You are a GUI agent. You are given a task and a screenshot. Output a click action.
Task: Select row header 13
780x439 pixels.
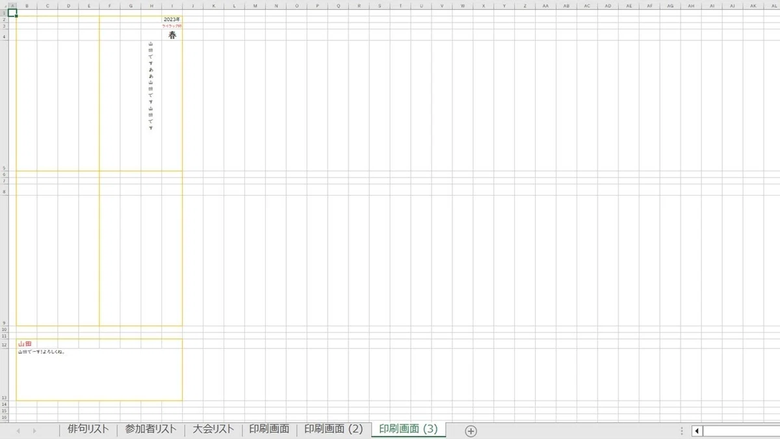pos(4,375)
